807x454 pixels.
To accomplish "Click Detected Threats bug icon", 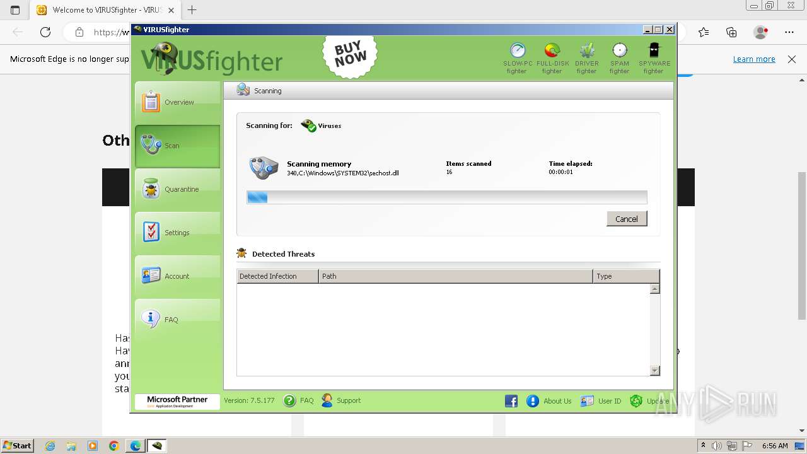I will pyautogui.click(x=241, y=253).
